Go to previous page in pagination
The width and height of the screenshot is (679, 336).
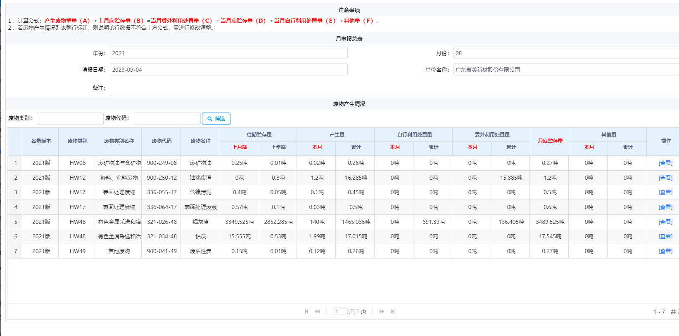317,312
